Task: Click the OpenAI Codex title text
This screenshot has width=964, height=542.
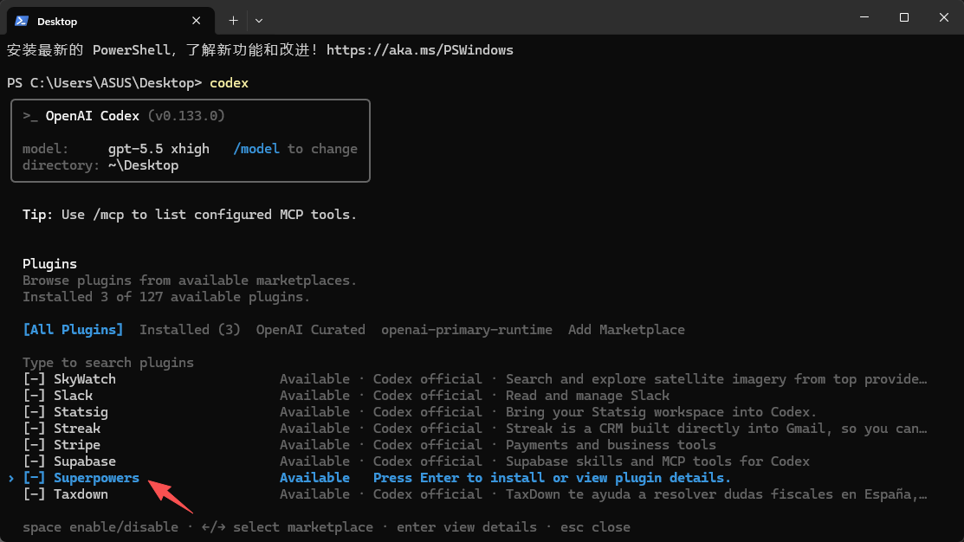Action: (x=93, y=116)
